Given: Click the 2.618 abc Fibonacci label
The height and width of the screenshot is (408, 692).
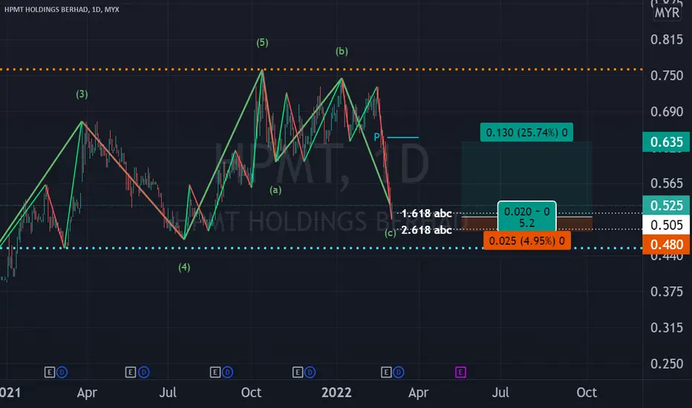Looking at the screenshot, I should coord(426,230).
